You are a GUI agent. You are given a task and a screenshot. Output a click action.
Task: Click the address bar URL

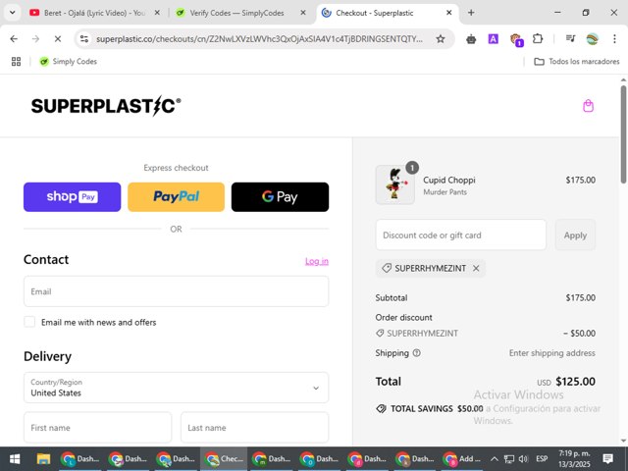click(x=259, y=39)
